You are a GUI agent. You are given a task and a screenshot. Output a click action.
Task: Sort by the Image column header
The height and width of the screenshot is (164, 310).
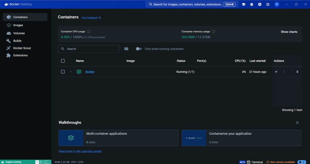point(130,61)
